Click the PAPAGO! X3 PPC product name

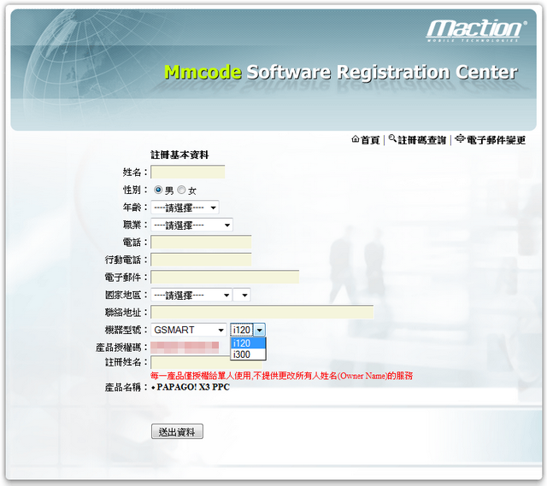[x=193, y=387]
